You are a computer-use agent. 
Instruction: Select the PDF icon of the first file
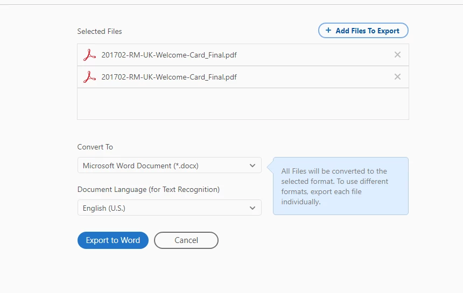click(89, 55)
